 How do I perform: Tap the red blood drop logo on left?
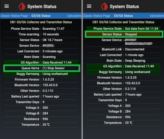[22, 7]
